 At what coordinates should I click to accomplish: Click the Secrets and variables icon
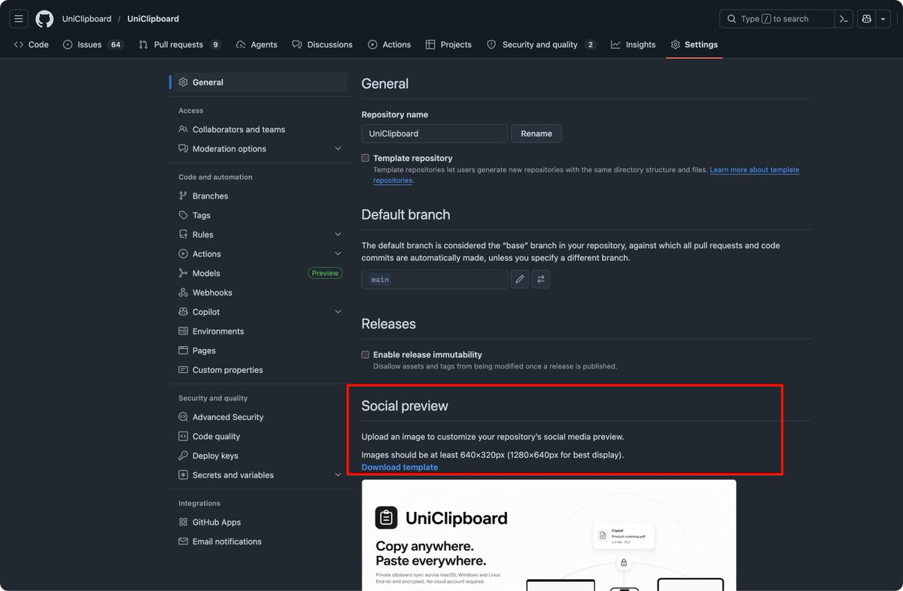point(183,475)
